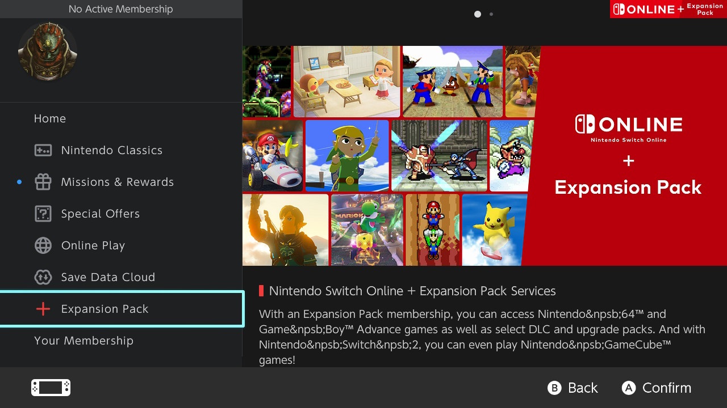Click the red plus Expansion Pack icon

point(43,309)
